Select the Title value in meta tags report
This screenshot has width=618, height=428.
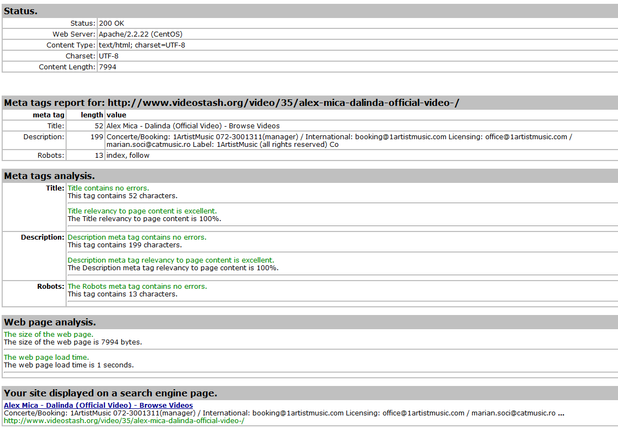coord(193,126)
